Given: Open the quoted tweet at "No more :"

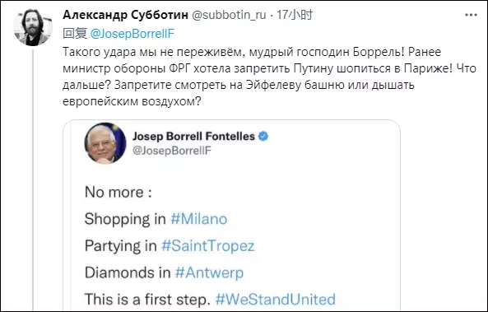Looking at the screenshot, I should point(119,193).
